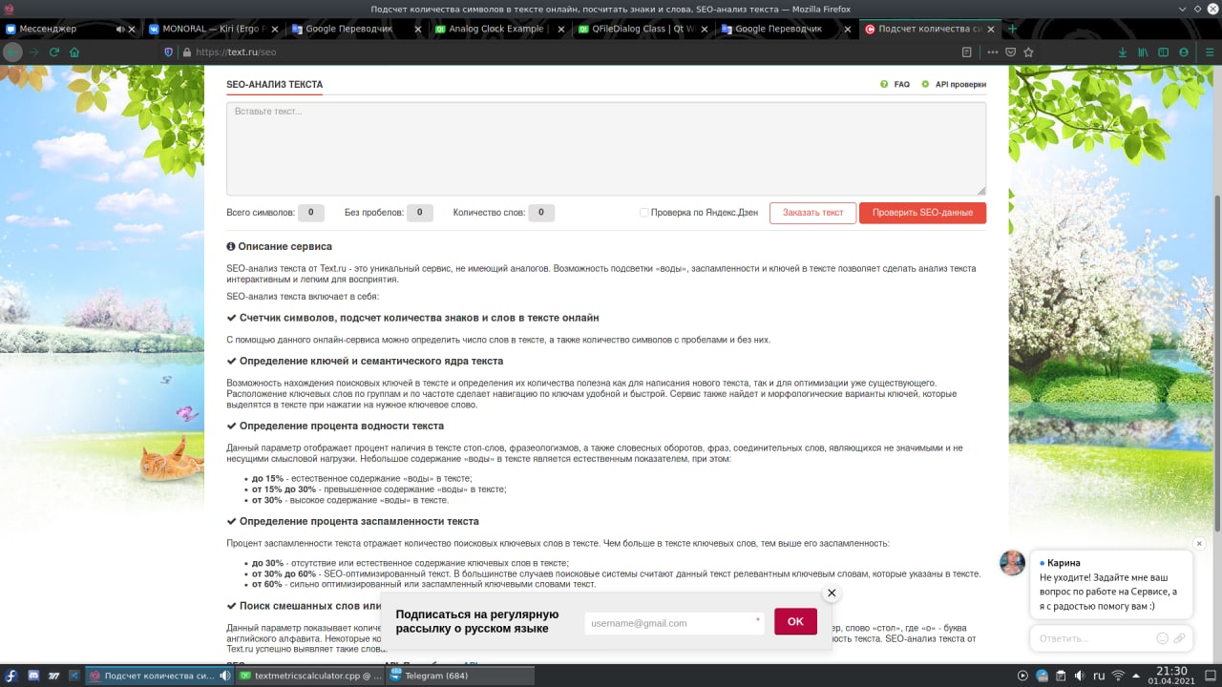The height and width of the screenshot is (687, 1222).
Task: Open the Firefox account icon
Action: pos(1184,52)
